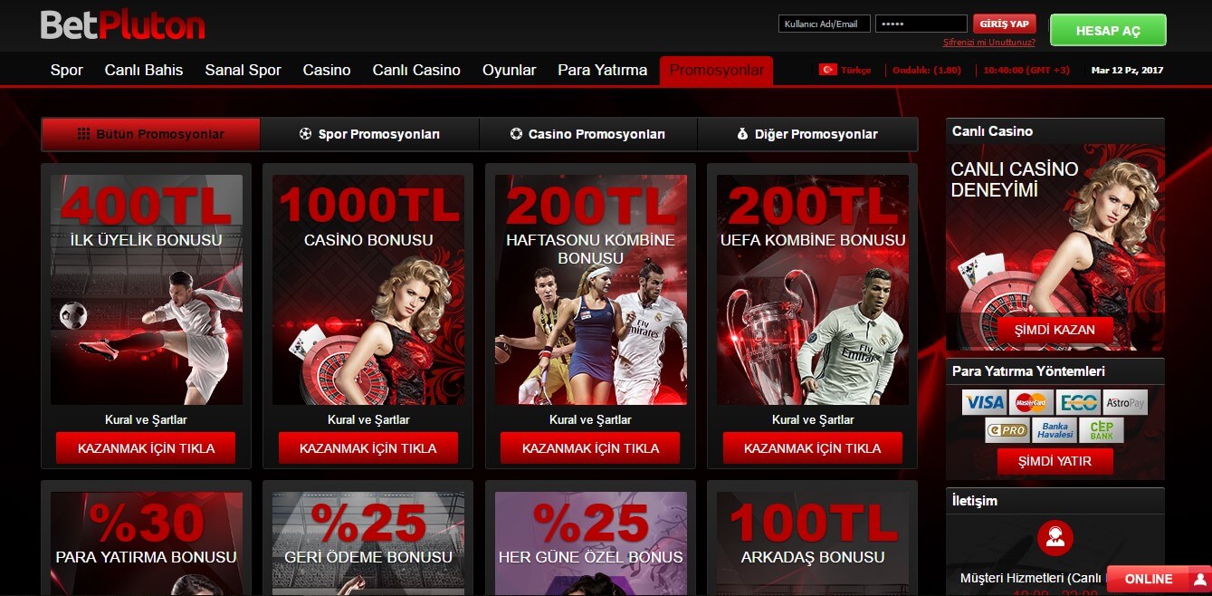
Task: Click KAZANMAK İÇİN TIKLA under Casino Bonusu
Action: 368,448
